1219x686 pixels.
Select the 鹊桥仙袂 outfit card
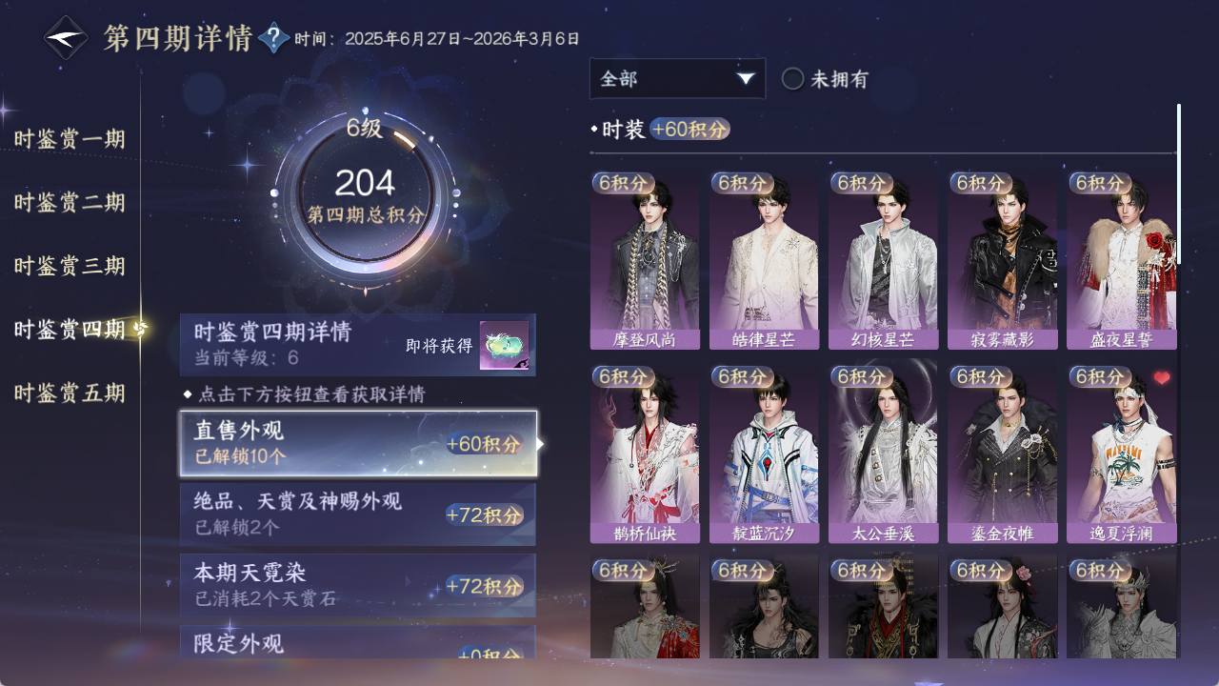click(645, 454)
